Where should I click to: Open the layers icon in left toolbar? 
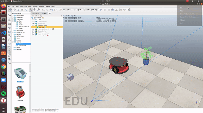[x=9, y=55]
